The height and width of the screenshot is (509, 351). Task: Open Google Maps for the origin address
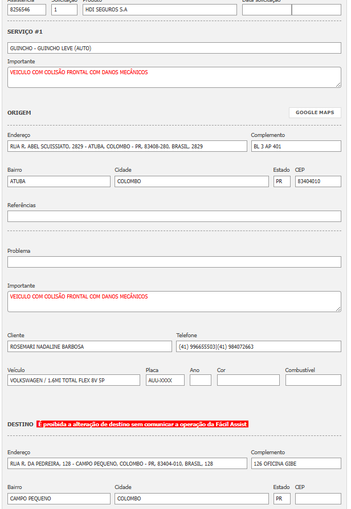pos(315,112)
